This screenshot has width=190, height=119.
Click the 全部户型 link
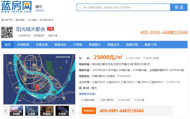coord(174,82)
